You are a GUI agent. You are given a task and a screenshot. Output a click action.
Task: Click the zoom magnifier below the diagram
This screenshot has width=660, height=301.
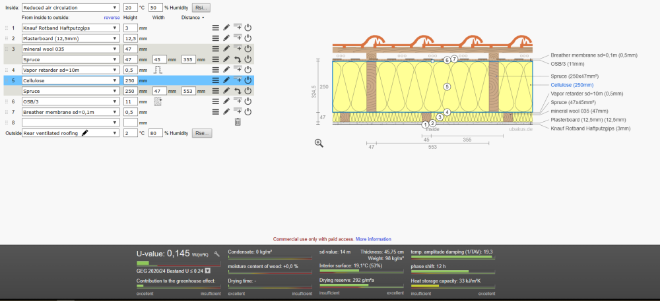click(x=319, y=143)
